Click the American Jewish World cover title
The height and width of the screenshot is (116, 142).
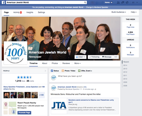(x=48, y=52)
